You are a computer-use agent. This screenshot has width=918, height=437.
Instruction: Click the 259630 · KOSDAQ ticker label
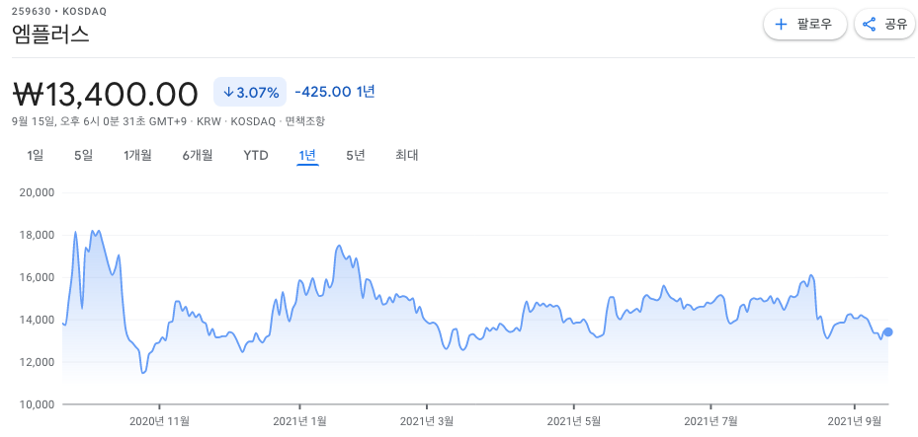coord(59,11)
